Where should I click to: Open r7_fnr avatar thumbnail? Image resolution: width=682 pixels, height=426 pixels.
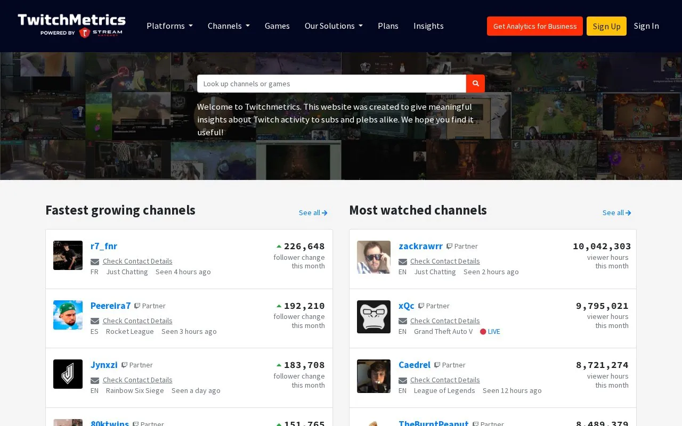point(68,255)
